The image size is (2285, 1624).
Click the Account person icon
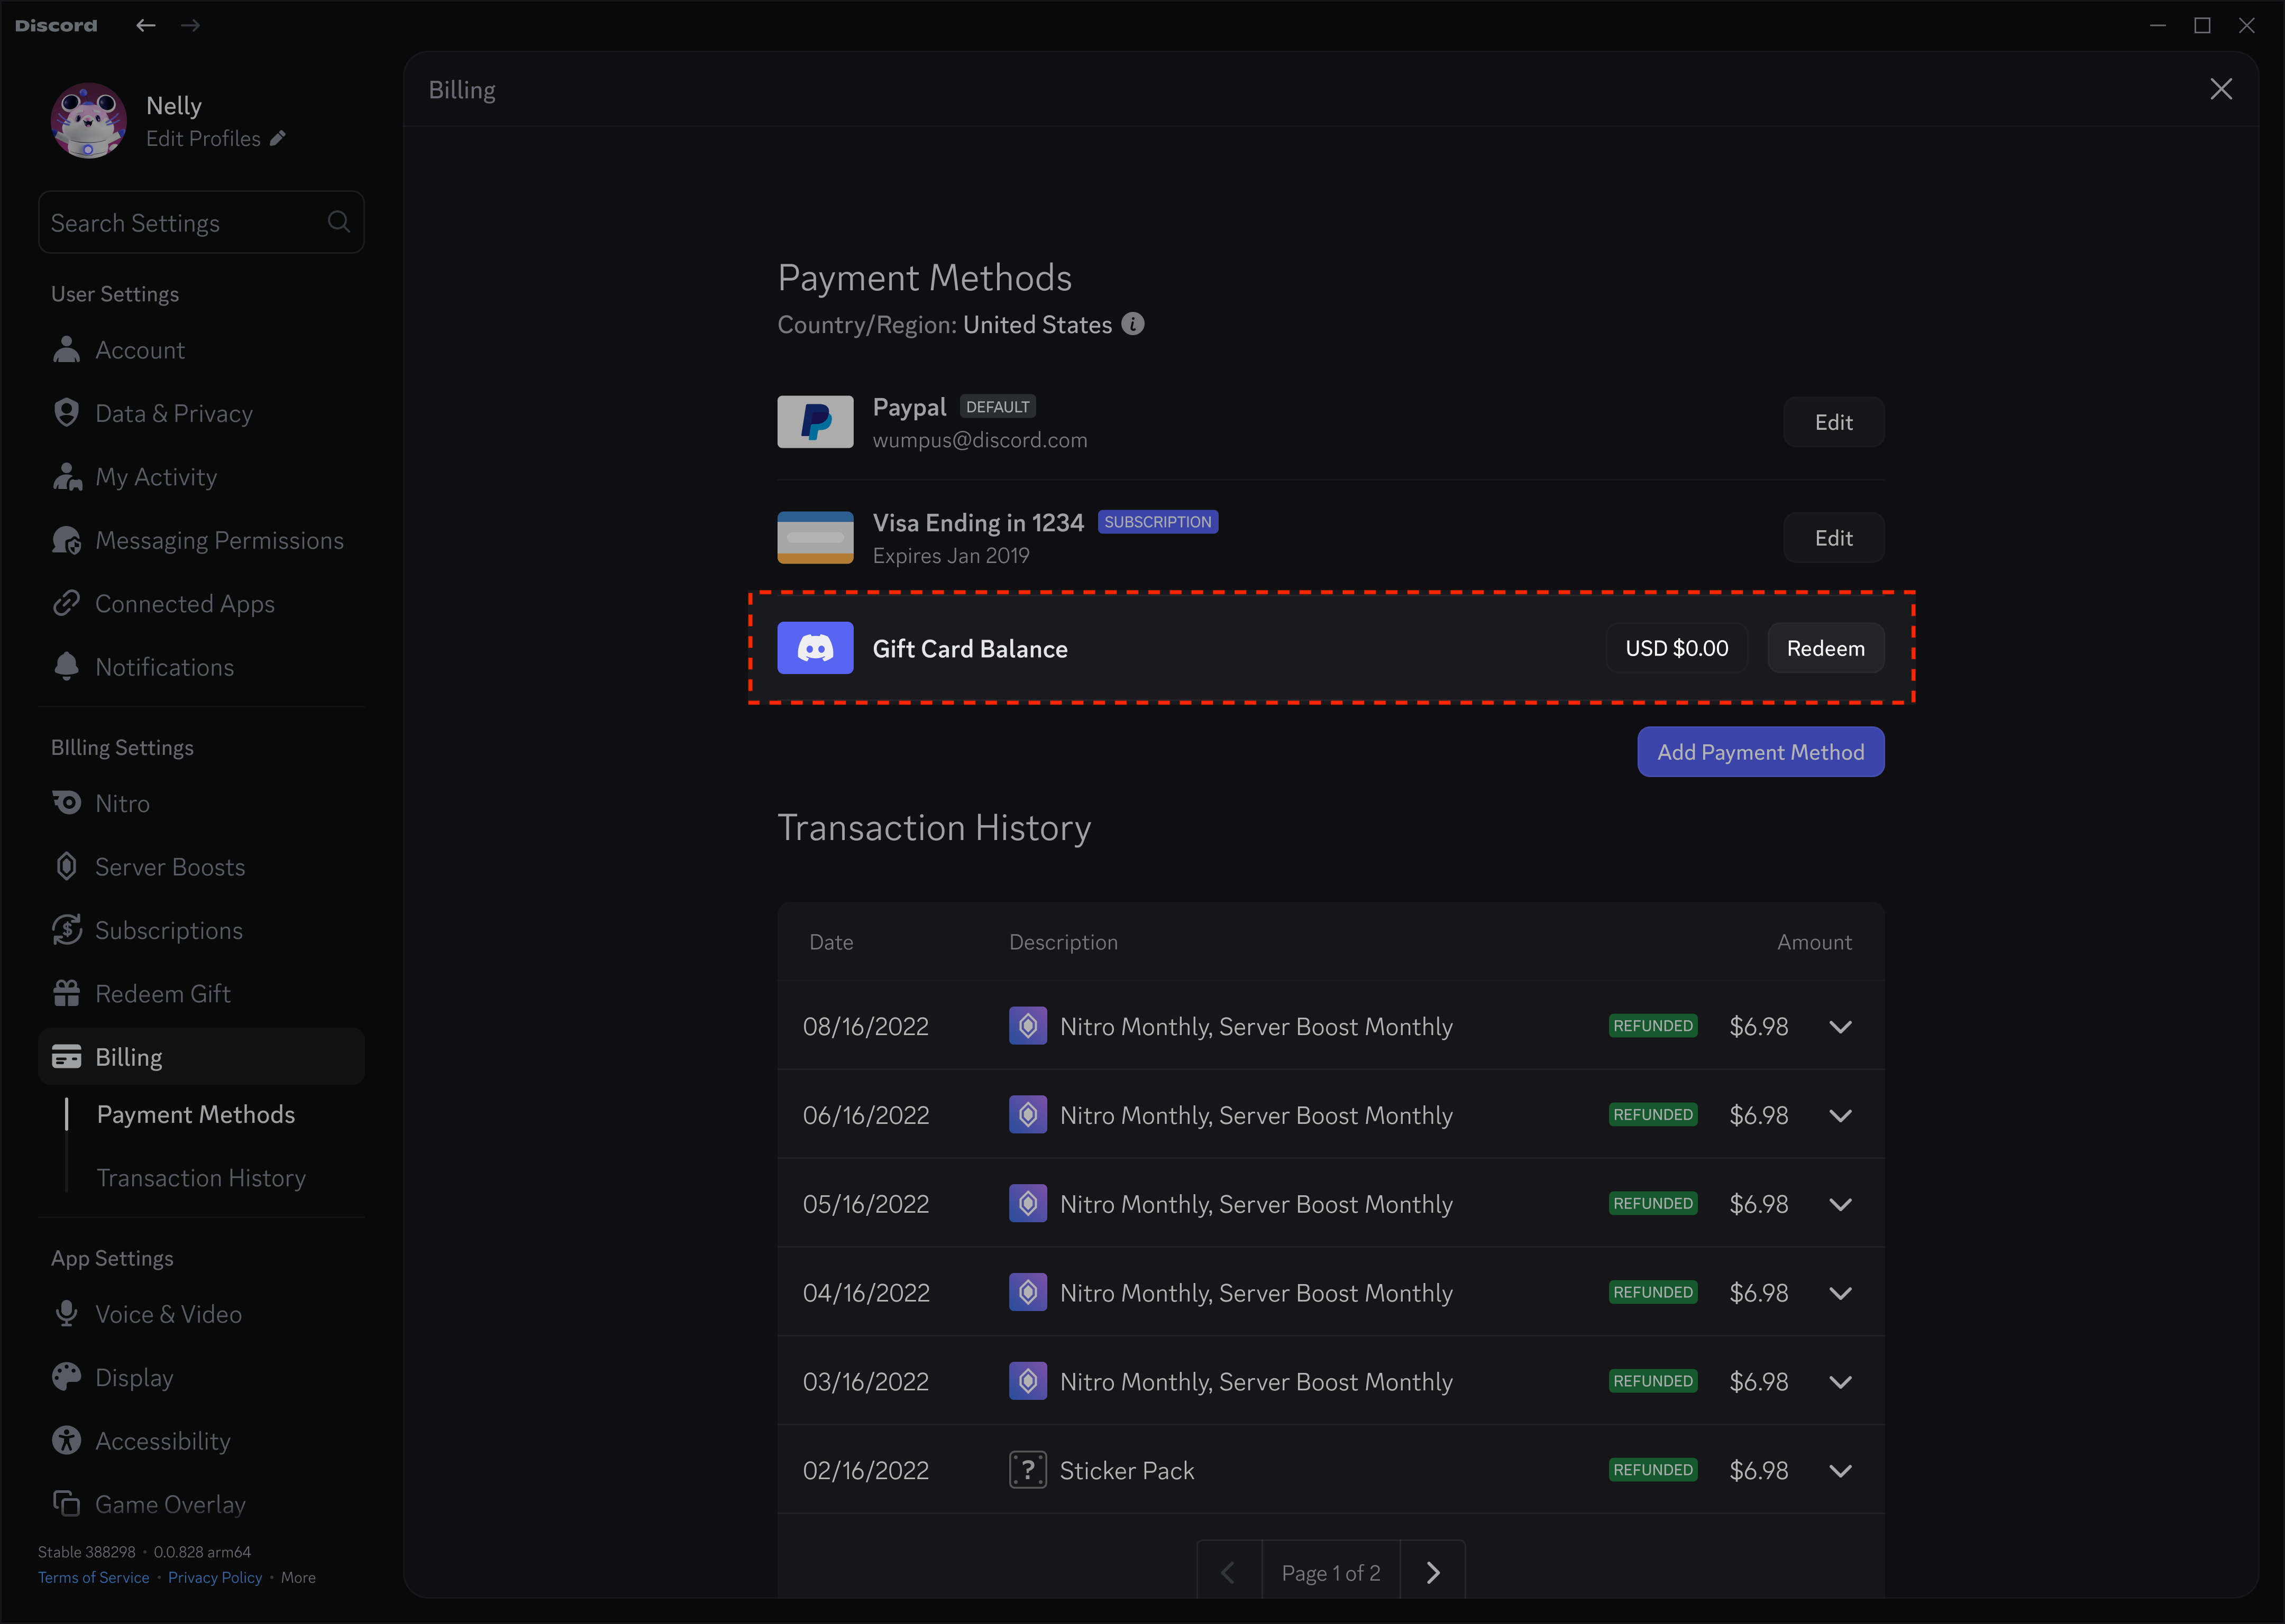[66, 349]
